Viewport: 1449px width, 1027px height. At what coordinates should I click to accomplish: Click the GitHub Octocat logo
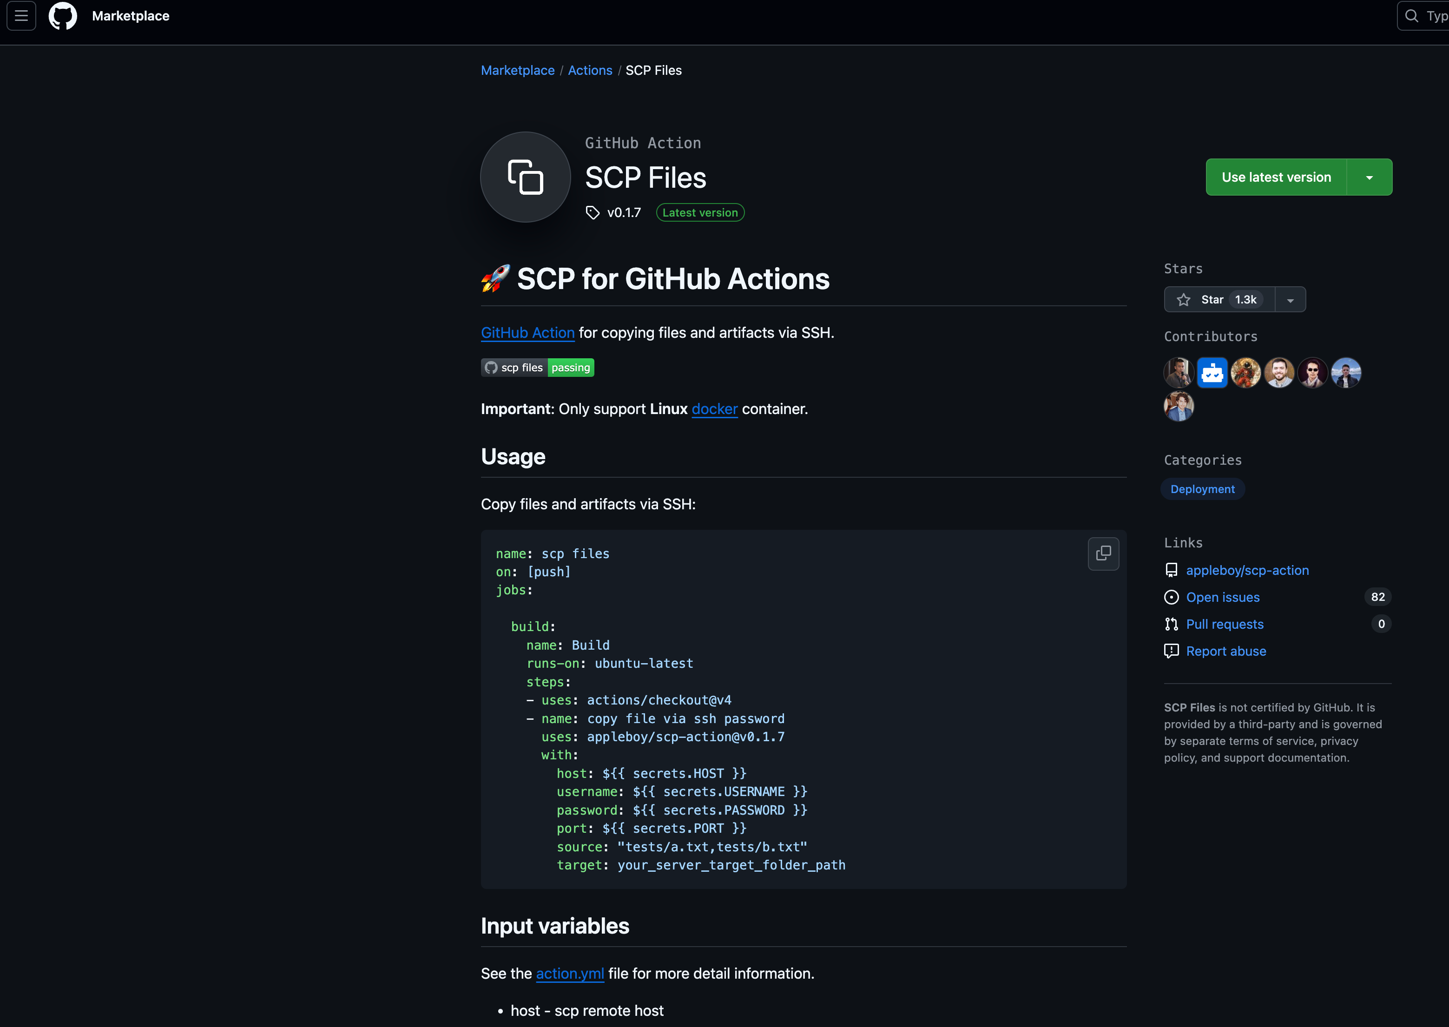pyautogui.click(x=63, y=16)
